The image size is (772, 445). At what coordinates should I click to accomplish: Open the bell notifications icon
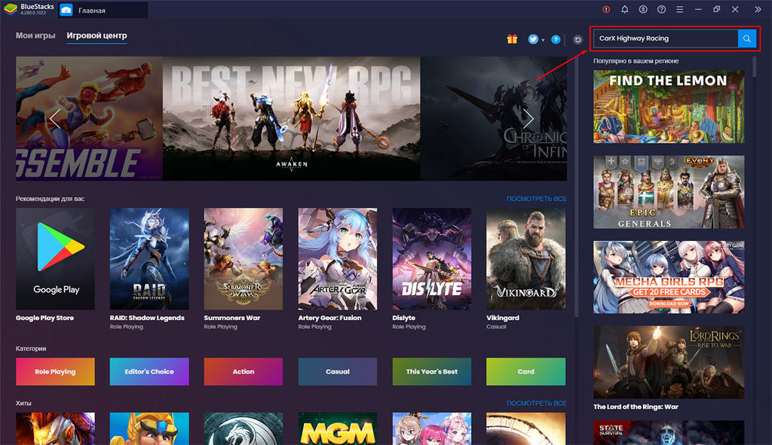click(625, 9)
